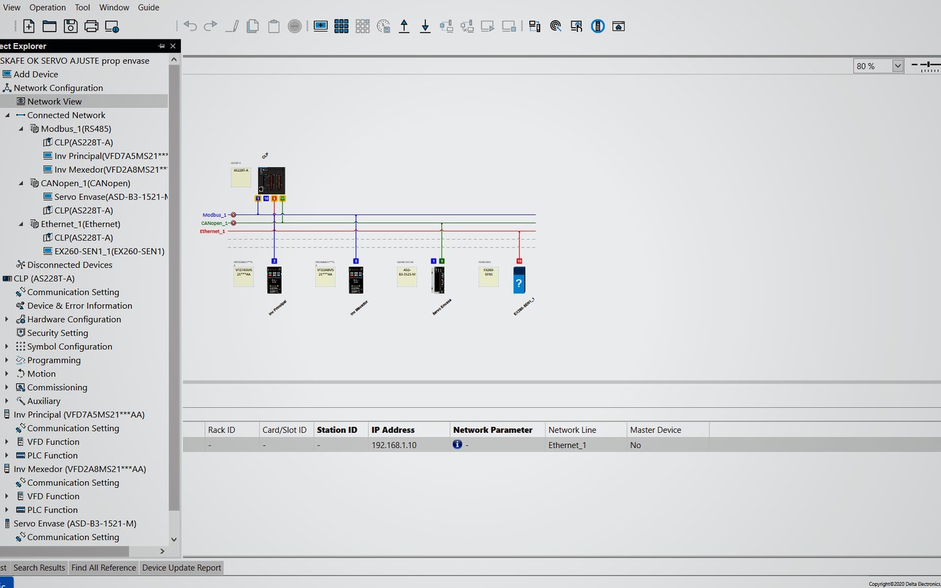Click the info icon in Network Parameter cell
Image resolution: width=941 pixels, height=588 pixels.
tap(457, 444)
